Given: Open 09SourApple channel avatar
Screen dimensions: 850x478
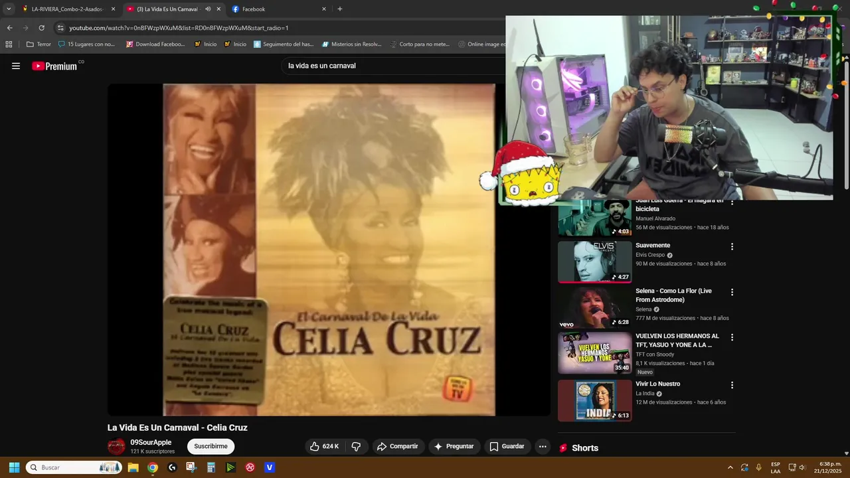Looking at the screenshot, I should (x=116, y=446).
